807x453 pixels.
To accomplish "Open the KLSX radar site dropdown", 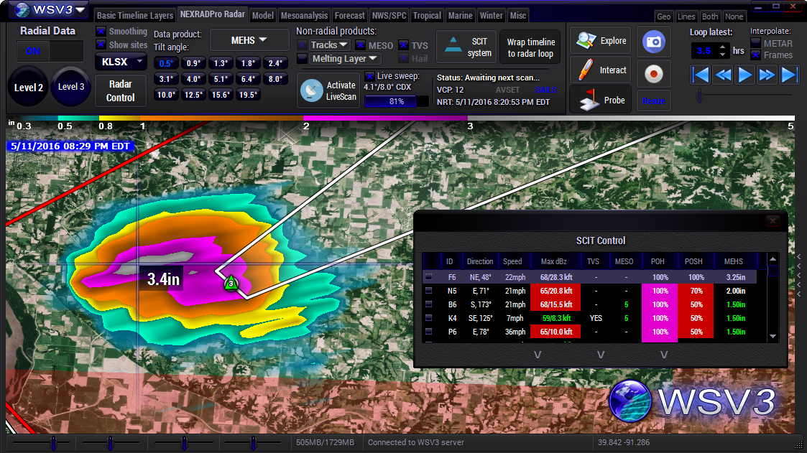I will (x=121, y=62).
